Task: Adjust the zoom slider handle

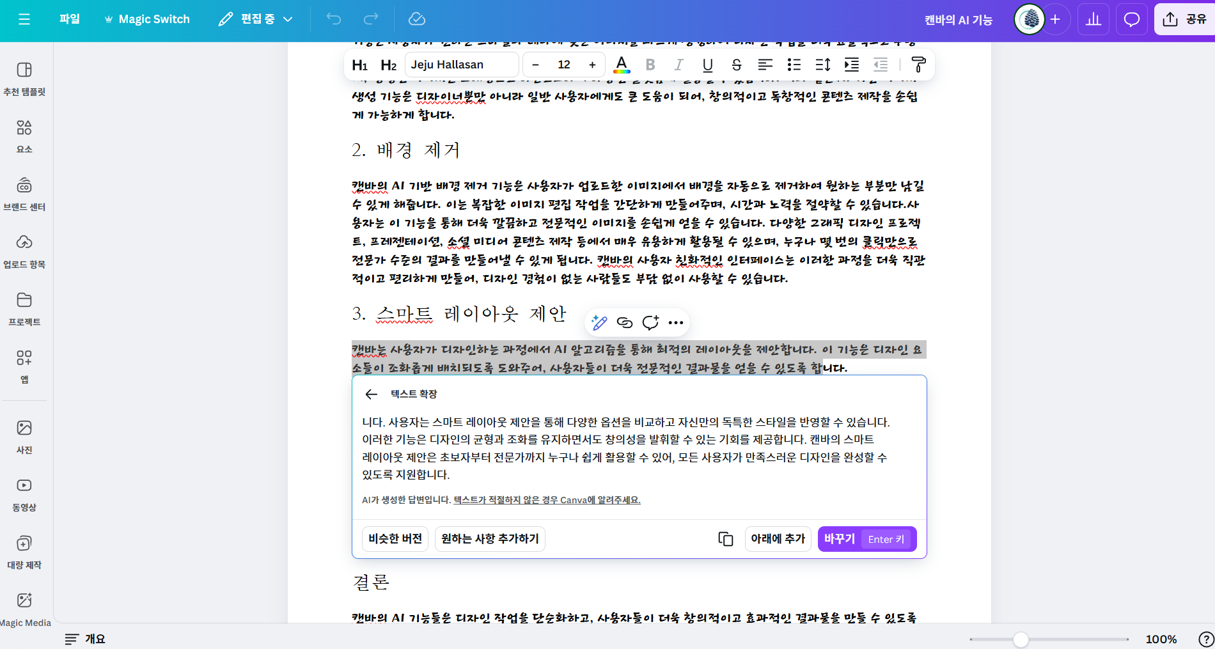Action: point(1021,639)
